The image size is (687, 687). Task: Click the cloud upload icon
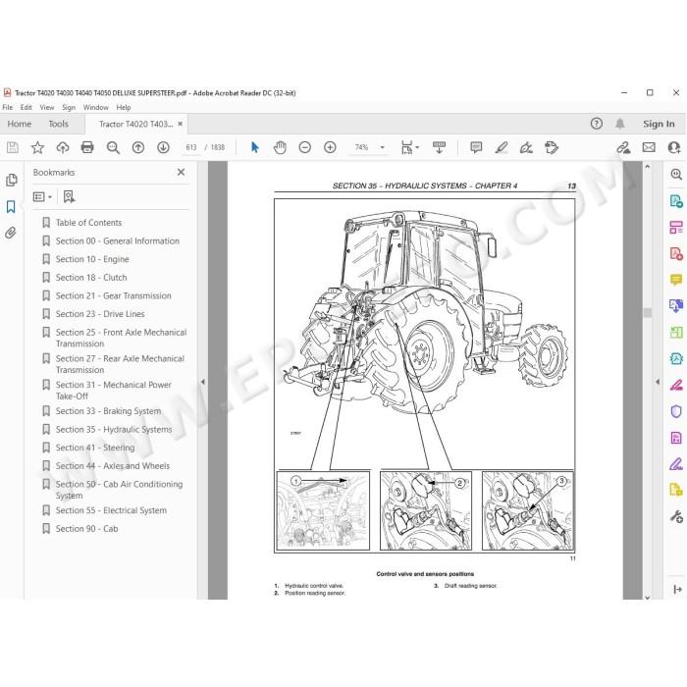pos(63,147)
